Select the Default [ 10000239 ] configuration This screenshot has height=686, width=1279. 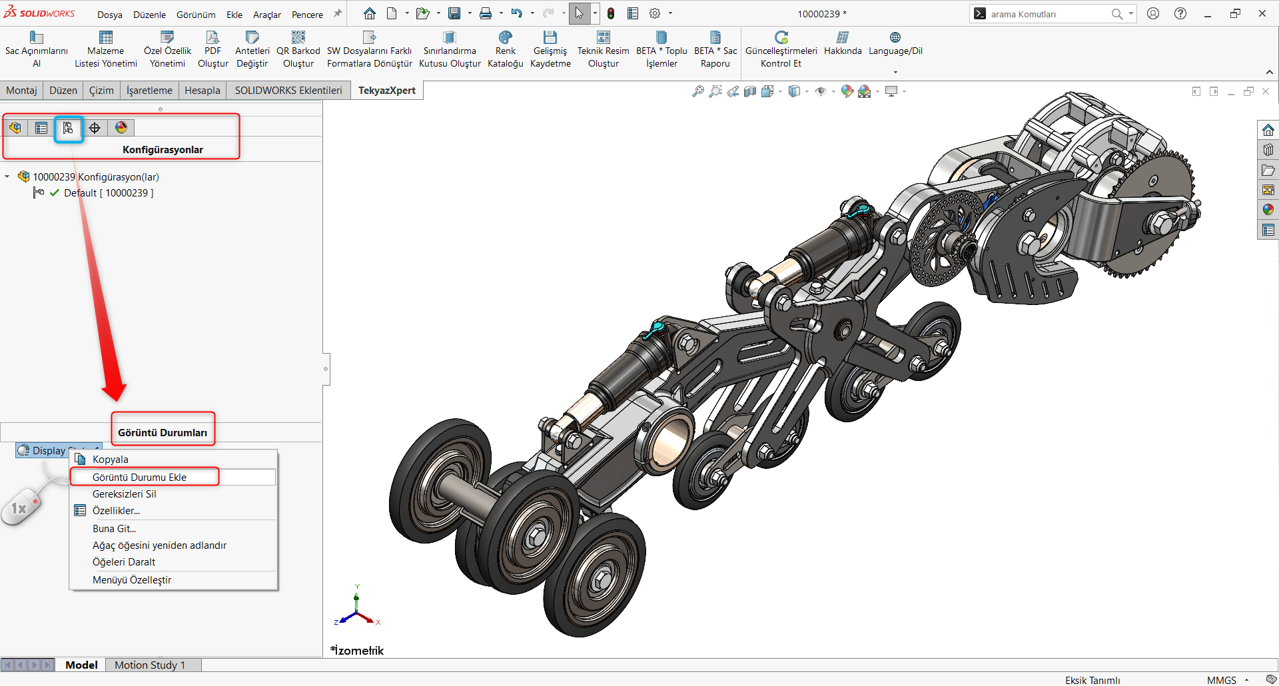coord(109,193)
